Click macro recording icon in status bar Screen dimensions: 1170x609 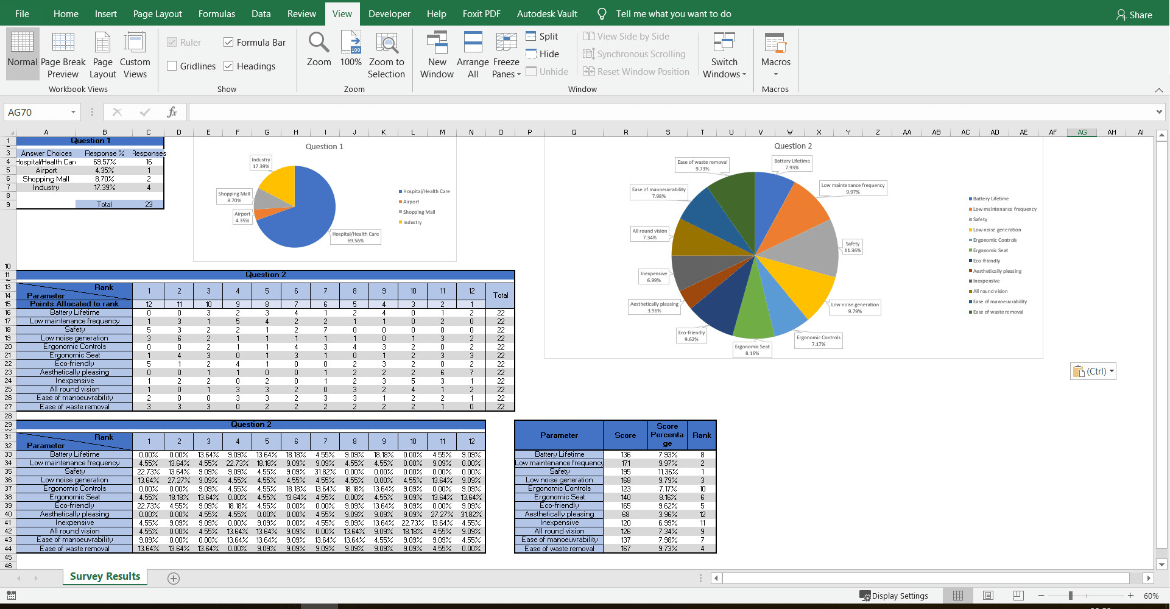(x=11, y=596)
